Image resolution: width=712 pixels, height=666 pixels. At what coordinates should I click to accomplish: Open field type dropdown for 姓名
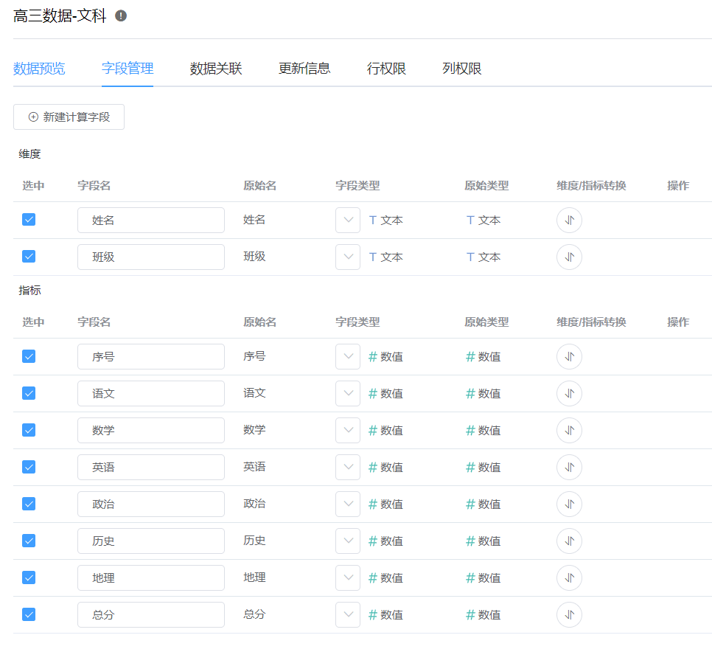[348, 221]
